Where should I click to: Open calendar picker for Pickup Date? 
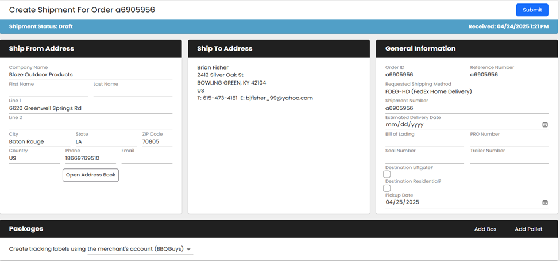(x=544, y=202)
